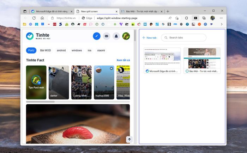Expand the favorites bar overflow chevron
247x153 pixels.
click(222, 24)
